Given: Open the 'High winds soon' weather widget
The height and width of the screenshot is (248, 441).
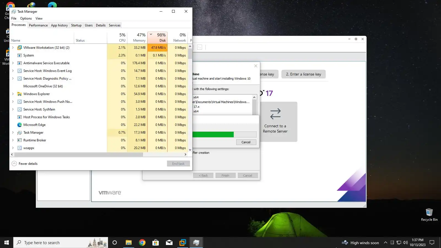Looking at the screenshot, I should pyautogui.click(x=360, y=242).
